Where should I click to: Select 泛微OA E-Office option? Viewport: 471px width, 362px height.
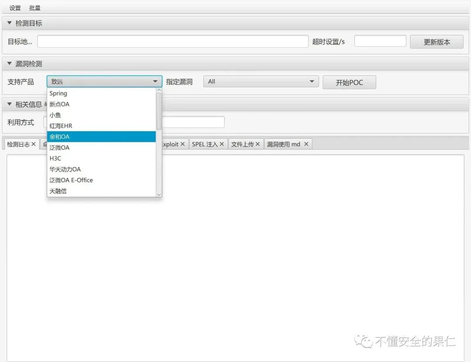(x=102, y=180)
